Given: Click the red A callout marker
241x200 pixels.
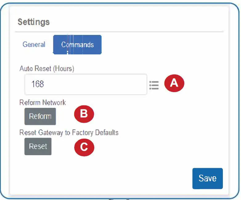Looking at the screenshot, I should (174, 83).
